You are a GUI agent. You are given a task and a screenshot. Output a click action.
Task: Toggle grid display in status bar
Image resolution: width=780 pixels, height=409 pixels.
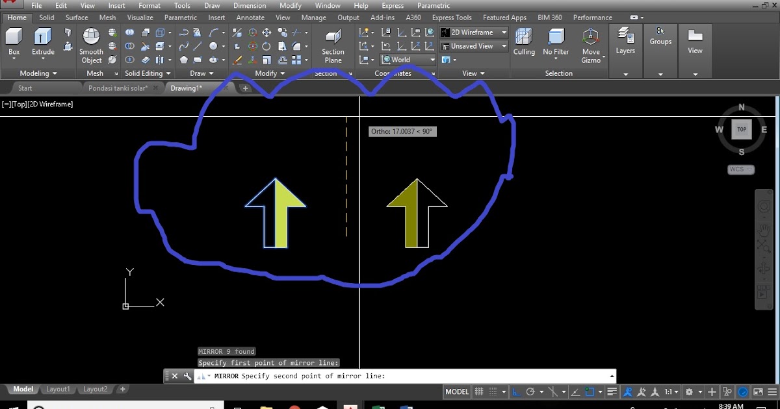(x=480, y=392)
